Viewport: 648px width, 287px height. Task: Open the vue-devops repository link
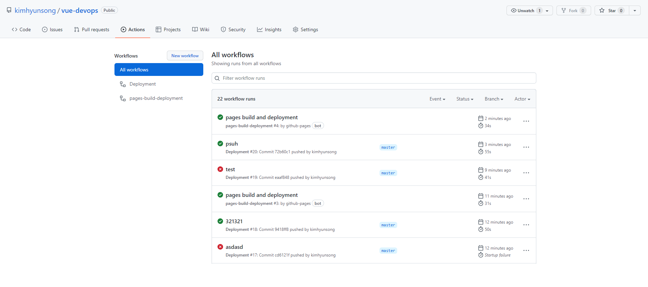coord(80,10)
